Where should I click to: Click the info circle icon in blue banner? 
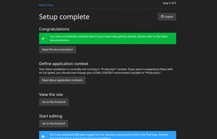[x=43, y=136]
